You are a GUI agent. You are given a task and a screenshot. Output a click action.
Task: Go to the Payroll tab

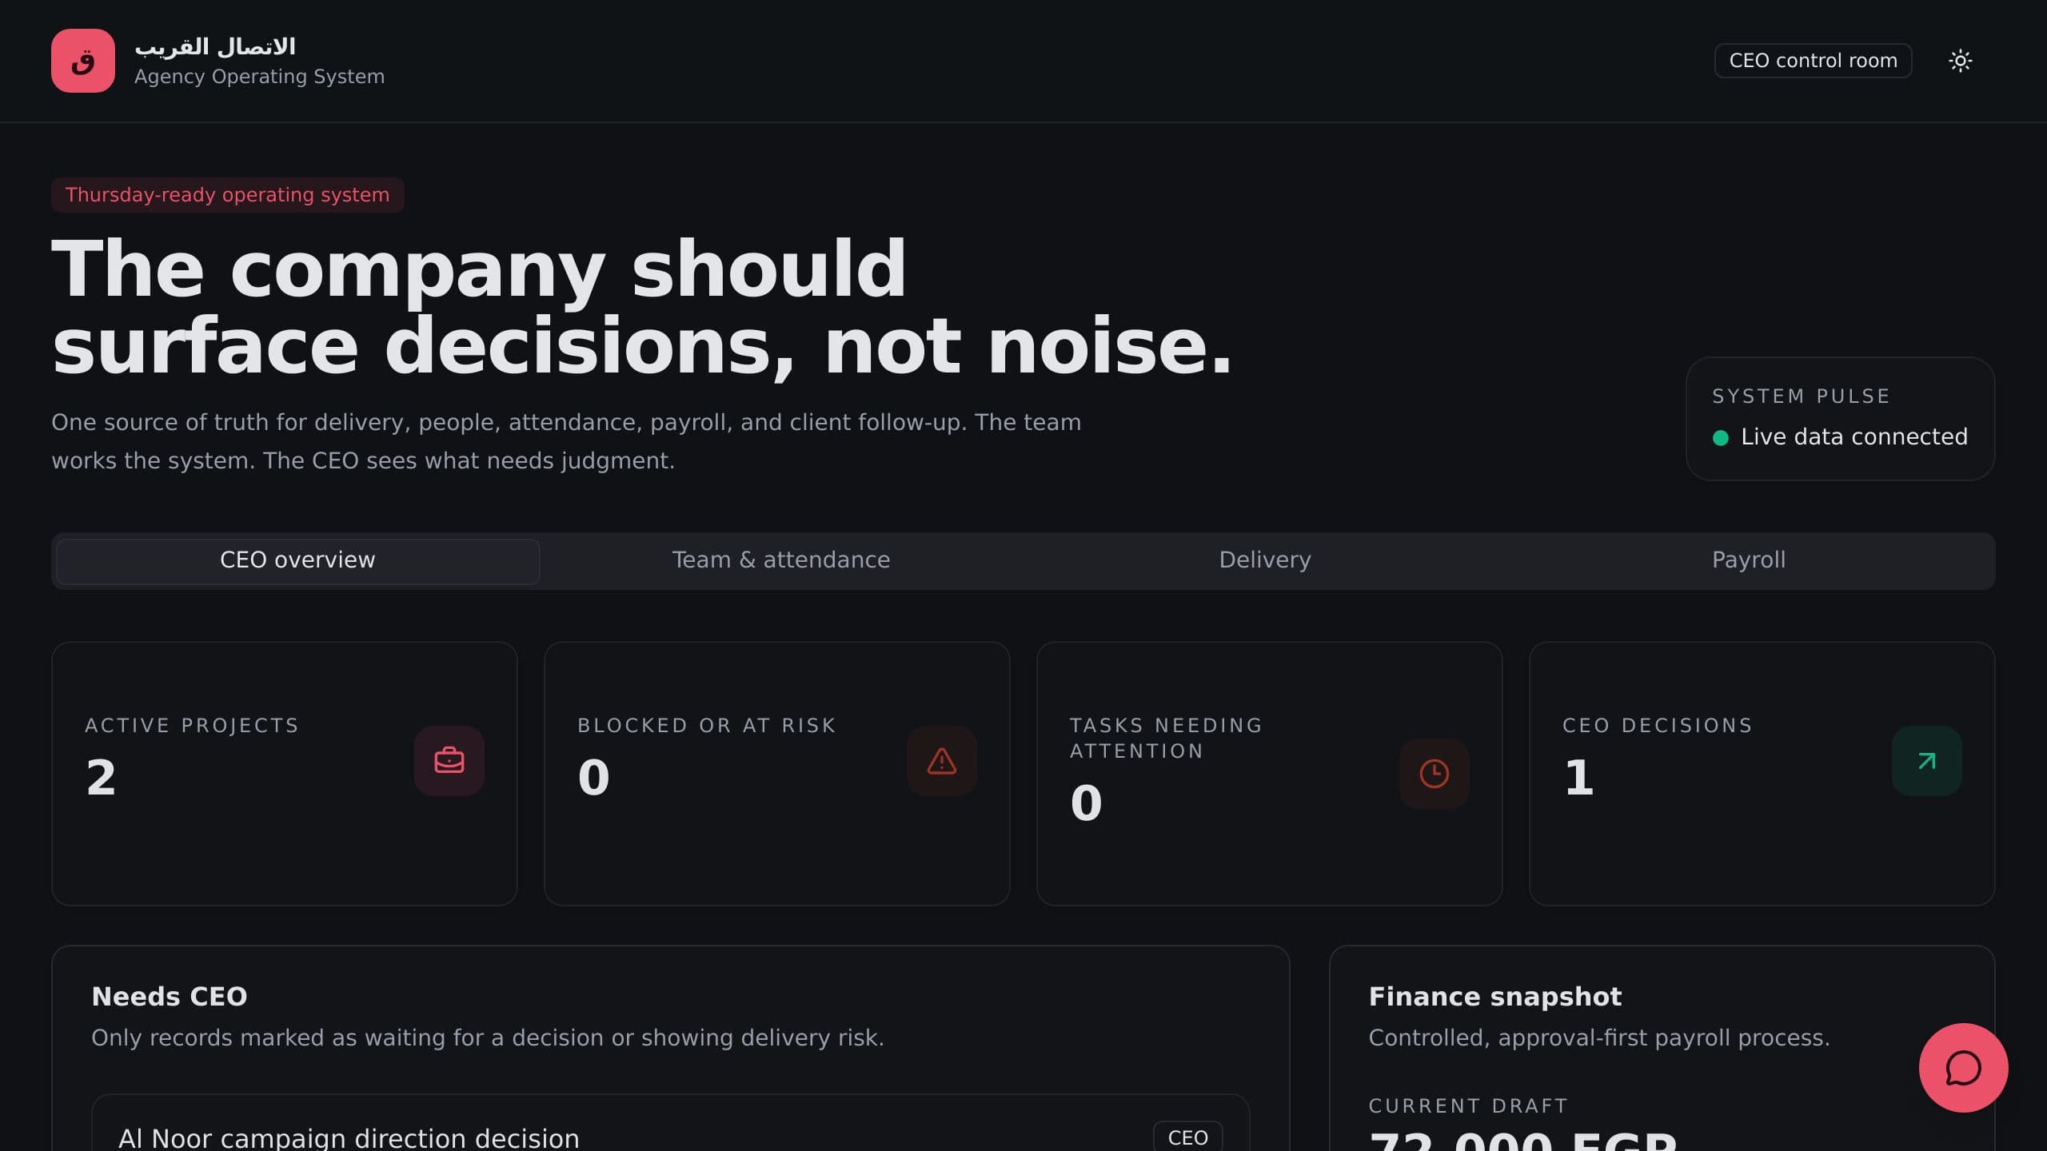tap(1749, 560)
